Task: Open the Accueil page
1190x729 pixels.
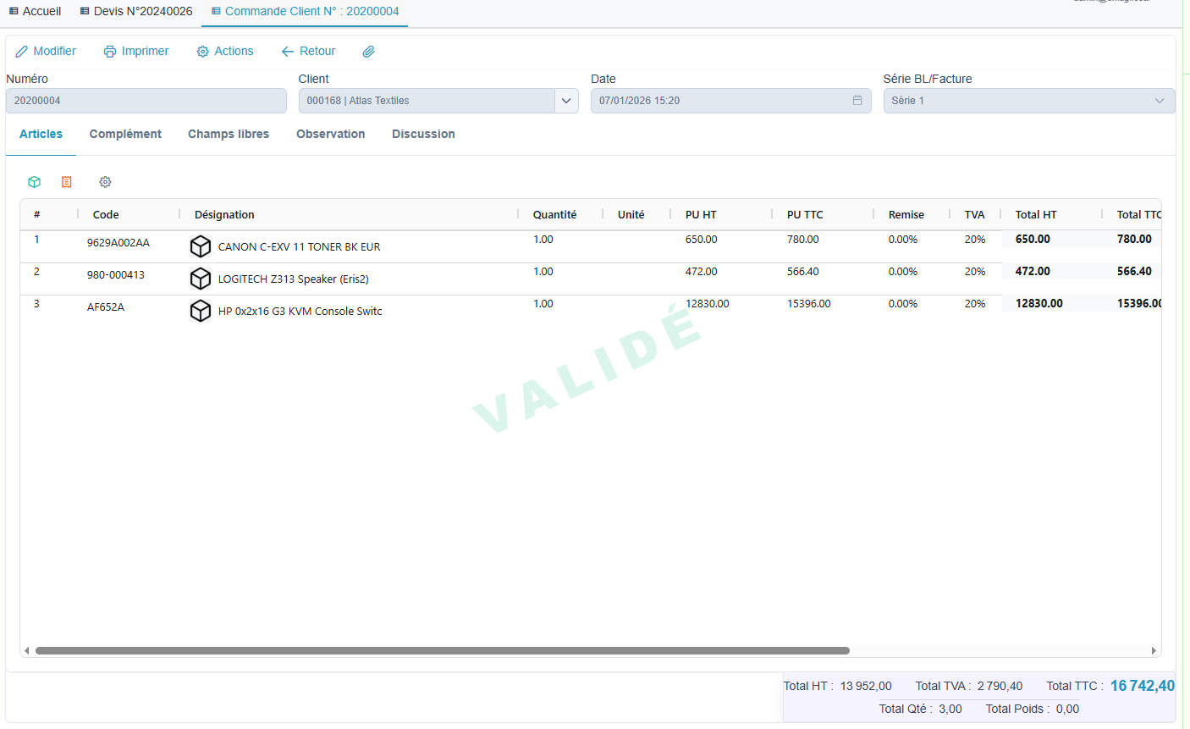Action: coord(35,11)
